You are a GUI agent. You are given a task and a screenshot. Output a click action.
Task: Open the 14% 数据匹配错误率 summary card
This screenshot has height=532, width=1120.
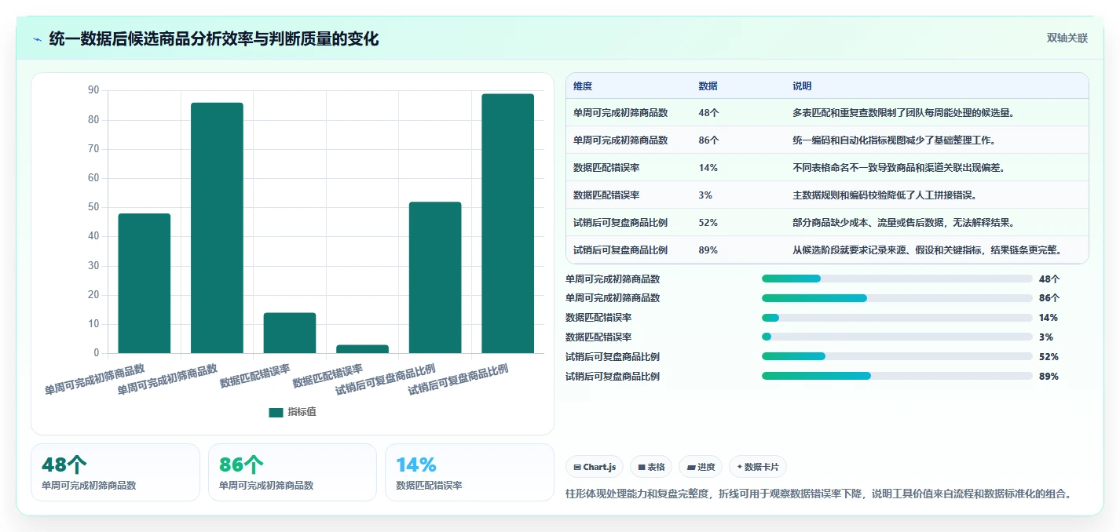[470, 472]
